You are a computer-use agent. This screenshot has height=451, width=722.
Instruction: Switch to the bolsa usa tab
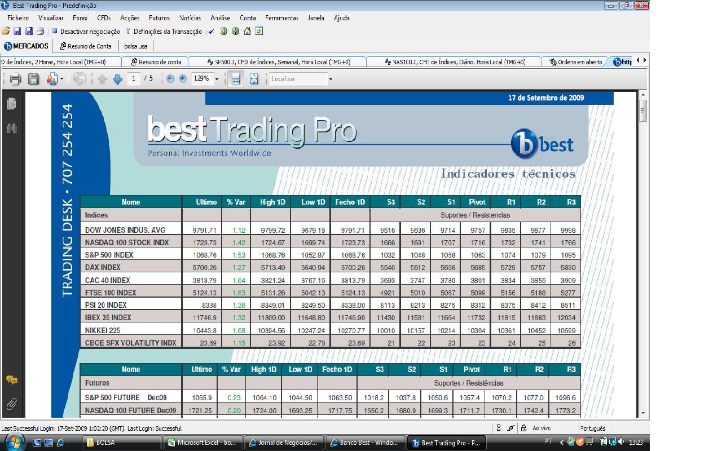pyautogui.click(x=136, y=46)
